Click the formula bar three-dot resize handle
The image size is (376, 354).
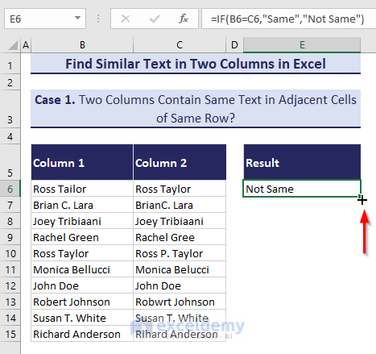tap(98, 19)
